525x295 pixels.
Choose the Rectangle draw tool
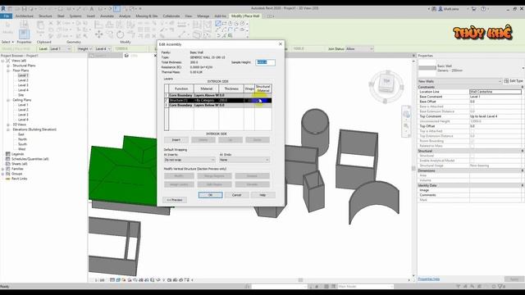click(x=224, y=24)
